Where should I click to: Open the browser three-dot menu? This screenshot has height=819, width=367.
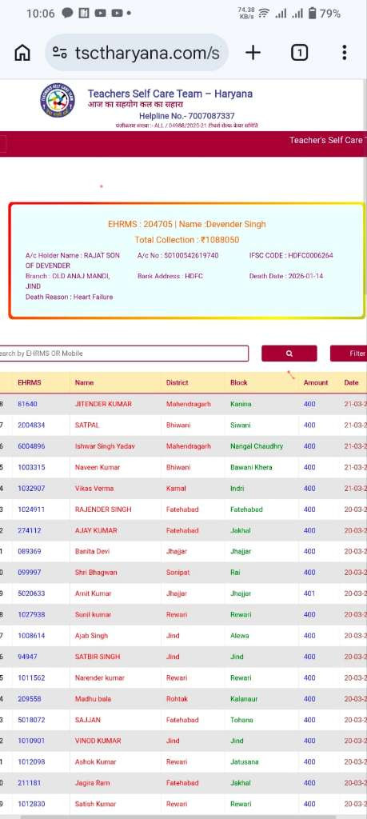point(344,52)
